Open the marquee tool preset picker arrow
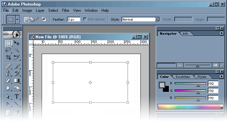Screen dimensions: 227x124 [x=17, y=19]
